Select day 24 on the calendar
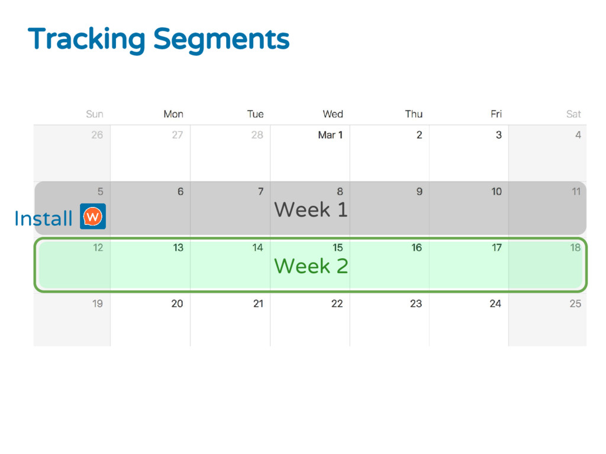The height and width of the screenshot is (454, 606). pyautogui.click(x=495, y=303)
